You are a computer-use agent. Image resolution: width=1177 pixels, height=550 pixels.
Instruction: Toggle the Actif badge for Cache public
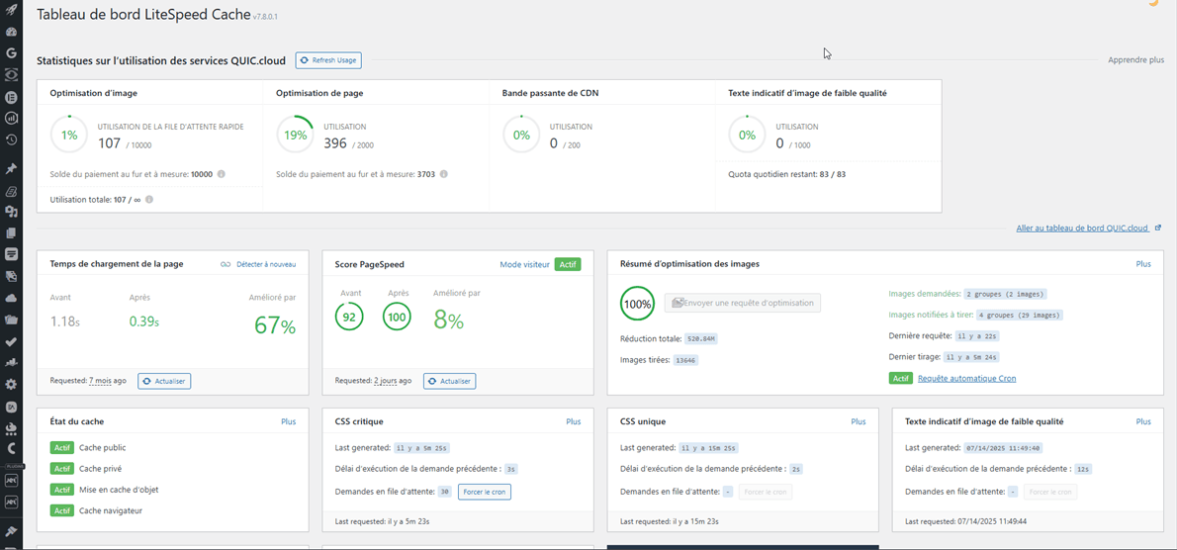pyautogui.click(x=62, y=448)
